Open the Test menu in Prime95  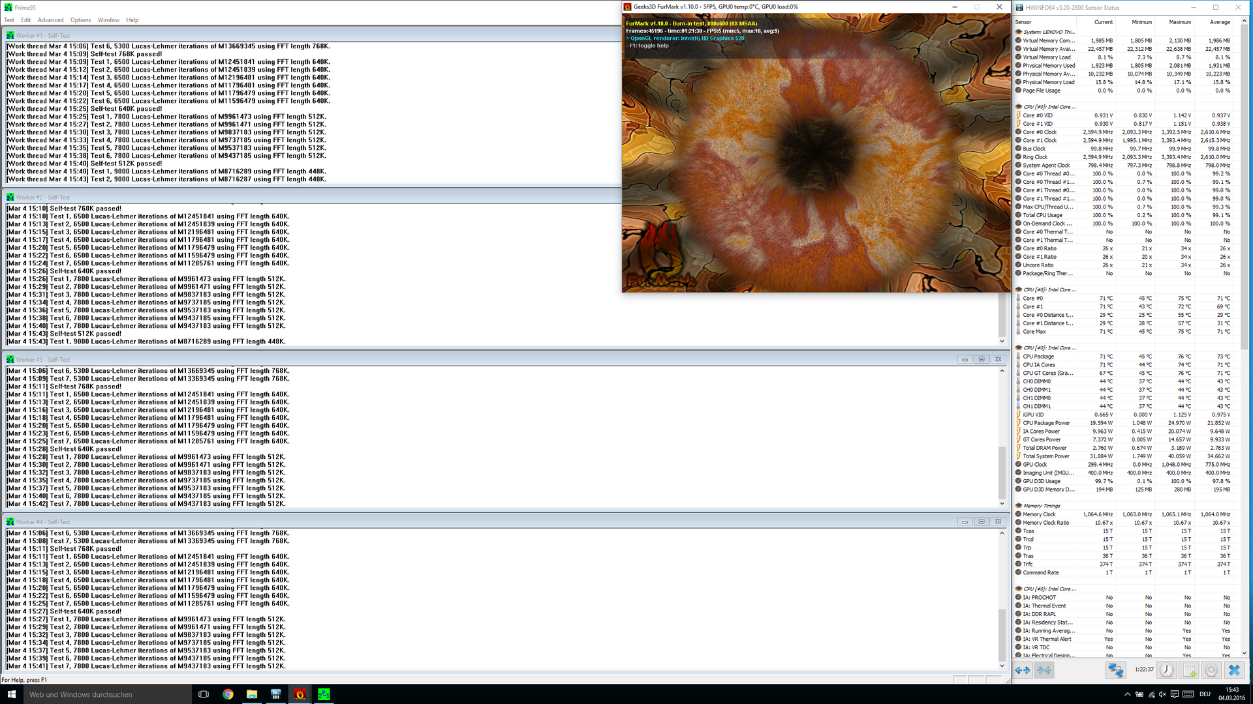(x=9, y=20)
